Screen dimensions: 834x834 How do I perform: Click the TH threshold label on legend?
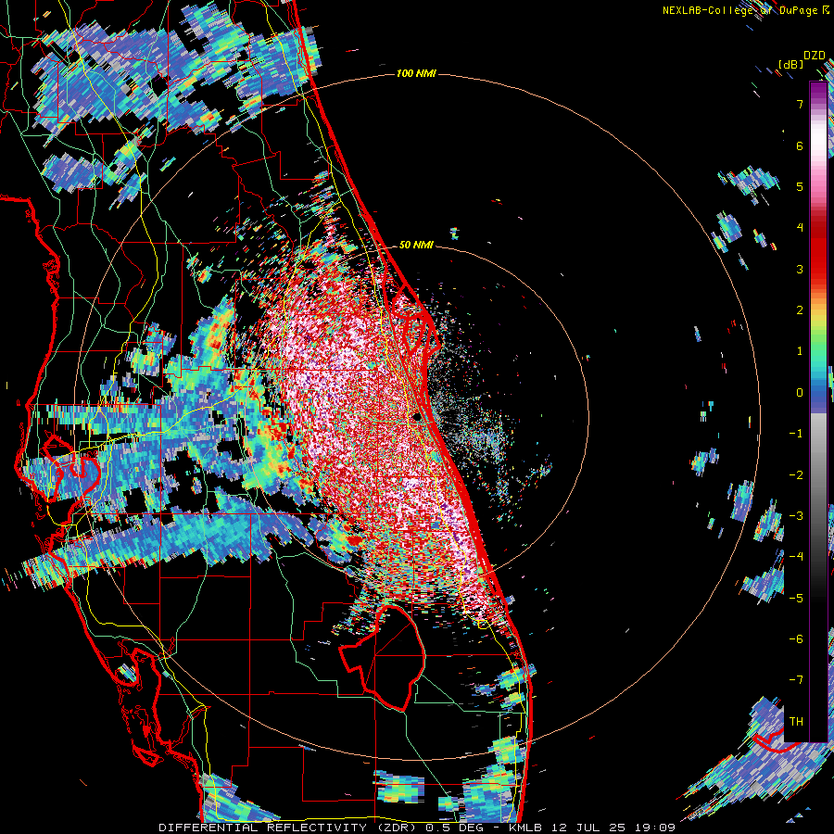[x=796, y=722]
